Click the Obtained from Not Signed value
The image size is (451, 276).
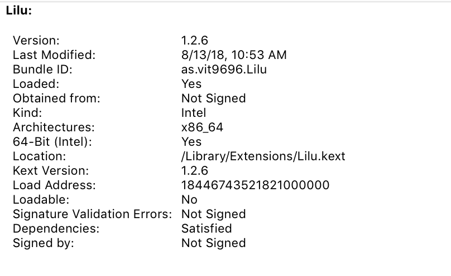click(x=213, y=98)
